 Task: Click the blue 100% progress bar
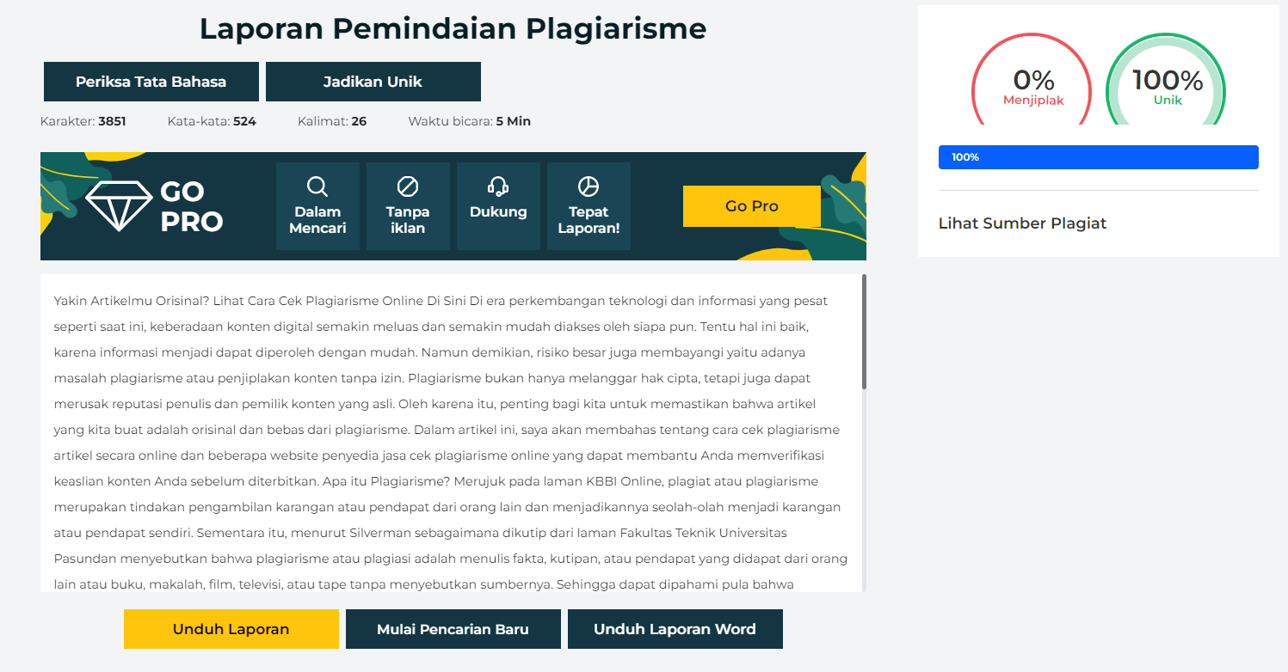pyautogui.click(x=1098, y=157)
